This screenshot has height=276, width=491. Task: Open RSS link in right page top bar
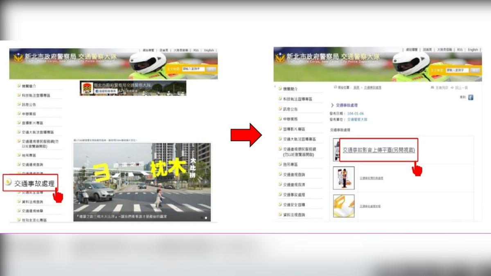460,49
